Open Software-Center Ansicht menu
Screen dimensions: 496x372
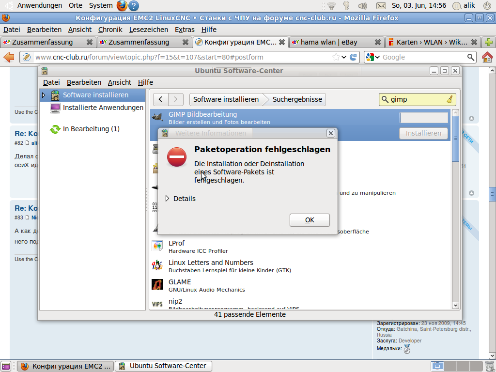point(119,82)
